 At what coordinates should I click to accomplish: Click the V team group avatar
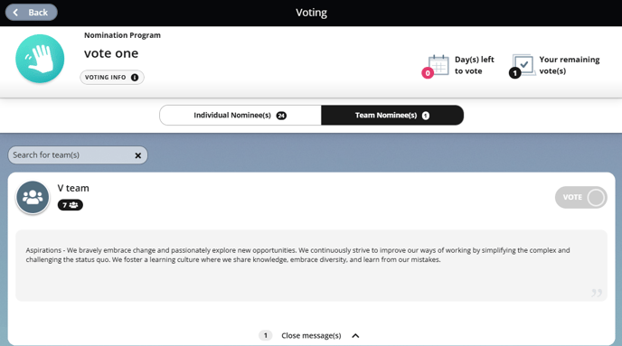point(33,197)
